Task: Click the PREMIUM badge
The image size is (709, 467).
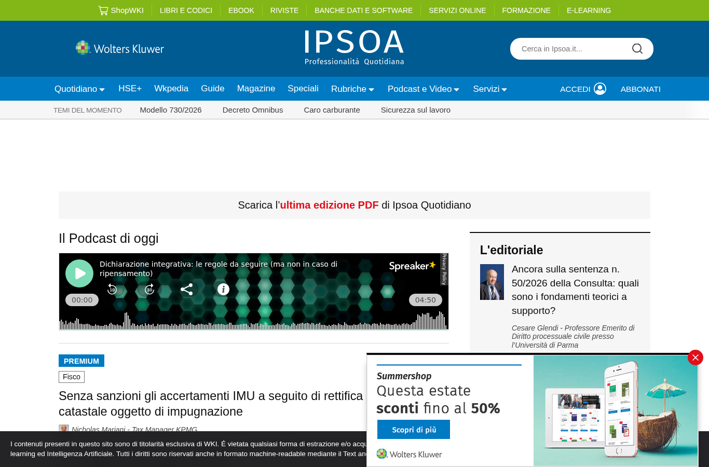Action: (x=81, y=361)
